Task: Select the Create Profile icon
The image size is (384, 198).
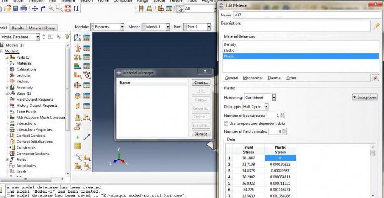Action: click(78, 57)
